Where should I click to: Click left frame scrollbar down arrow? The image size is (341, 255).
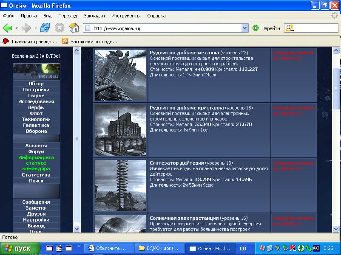pos(77,229)
